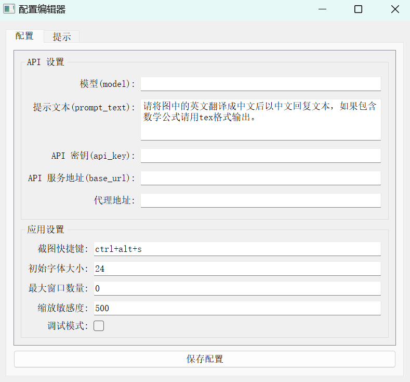This screenshot has height=382, width=410.
Task: Switch to the 提示 tab
Action: pyautogui.click(x=62, y=36)
